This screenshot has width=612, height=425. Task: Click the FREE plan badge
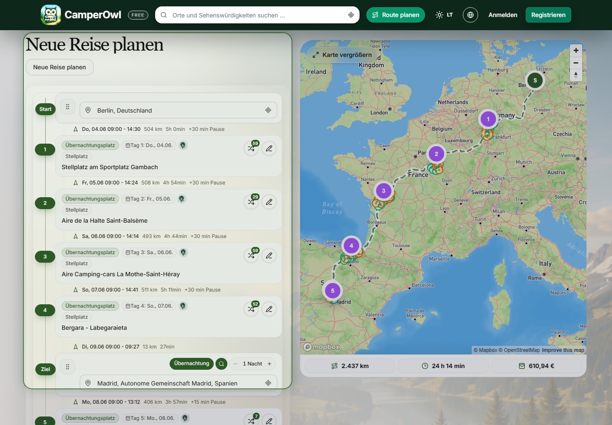point(138,15)
